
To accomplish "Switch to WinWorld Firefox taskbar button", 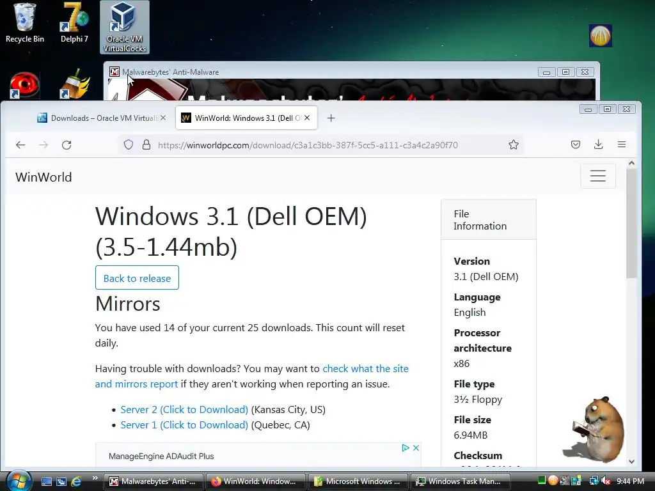I will click(x=255, y=481).
